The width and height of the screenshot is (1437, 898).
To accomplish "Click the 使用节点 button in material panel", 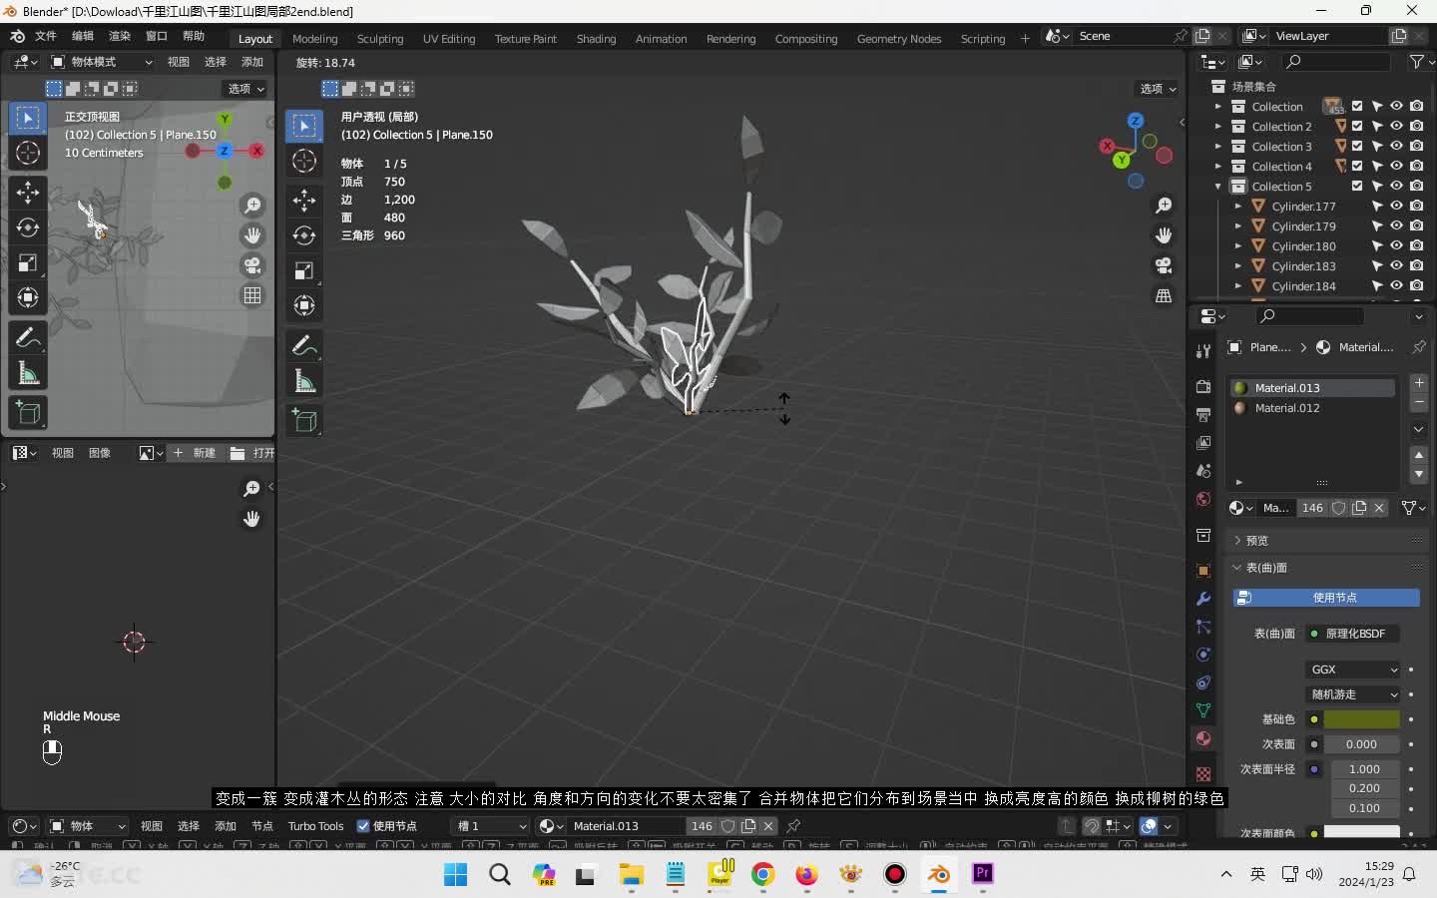I will pyautogui.click(x=1326, y=598).
